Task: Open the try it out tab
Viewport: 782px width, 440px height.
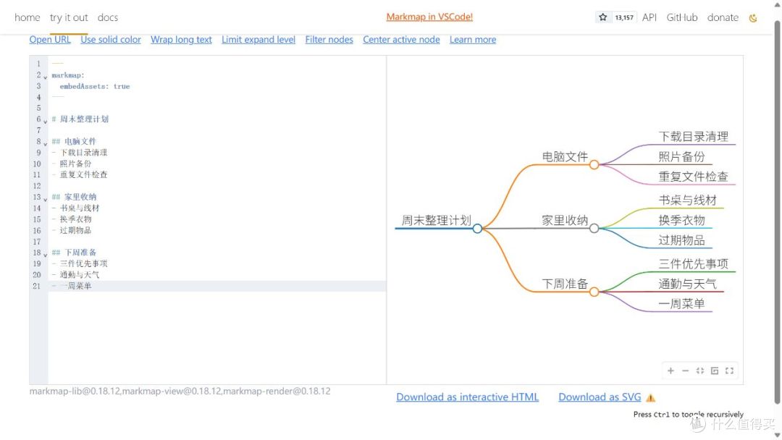Action: click(x=69, y=17)
